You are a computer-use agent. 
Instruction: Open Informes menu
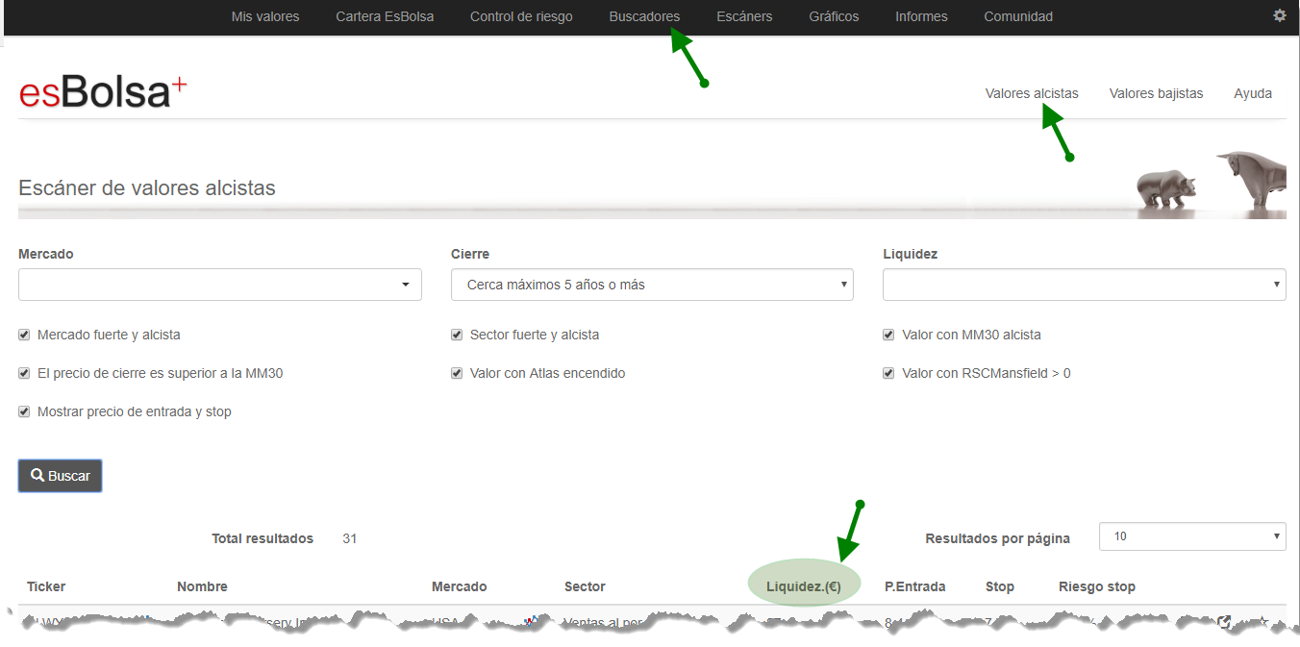click(x=921, y=16)
